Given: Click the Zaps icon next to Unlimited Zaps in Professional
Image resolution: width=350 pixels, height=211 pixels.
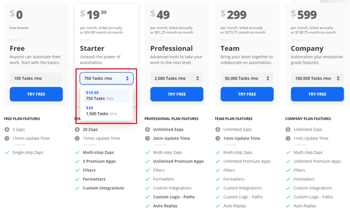Looking at the screenshot, I should pyautogui.click(x=148, y=129).
